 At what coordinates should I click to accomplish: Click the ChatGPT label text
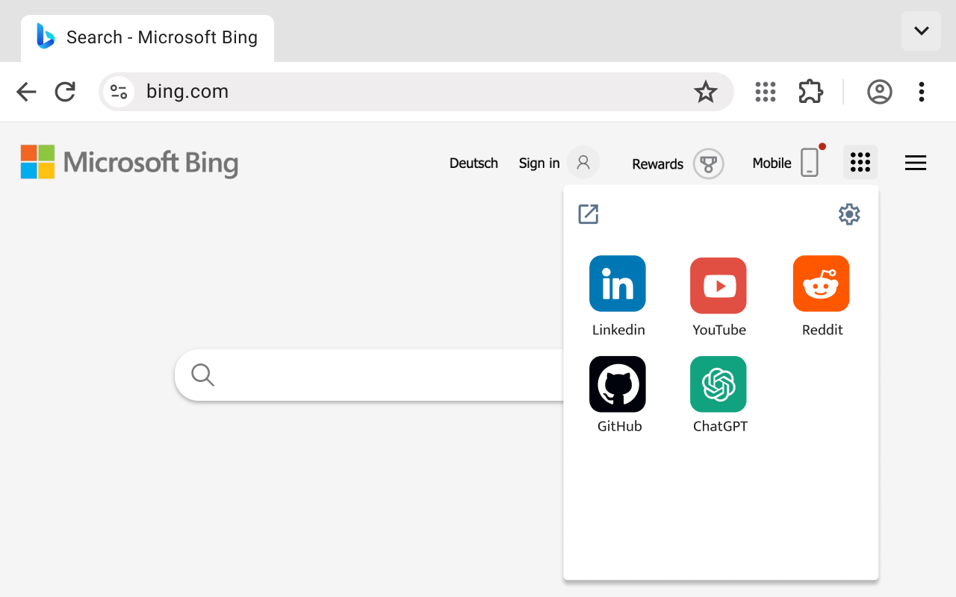point(720,427)
